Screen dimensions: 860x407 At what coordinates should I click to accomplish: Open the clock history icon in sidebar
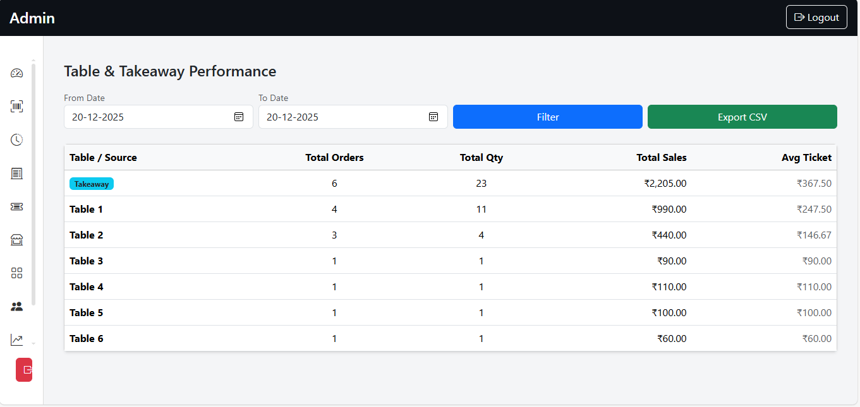pos(16,139)
